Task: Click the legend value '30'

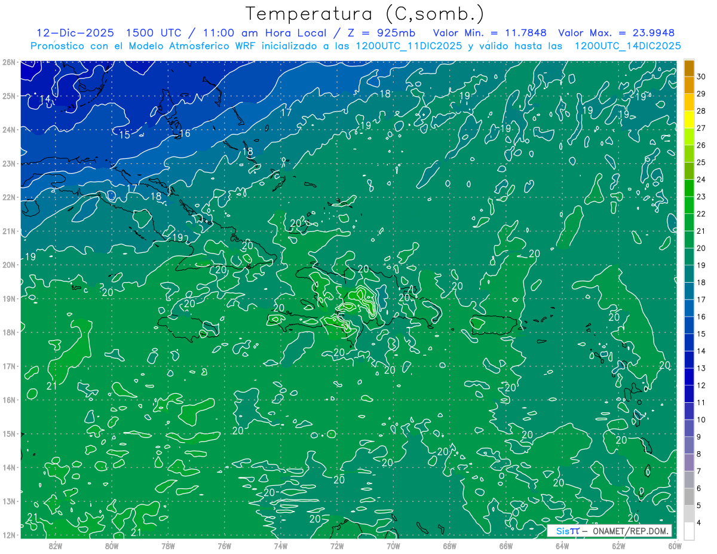Action: tap(701, 76)
